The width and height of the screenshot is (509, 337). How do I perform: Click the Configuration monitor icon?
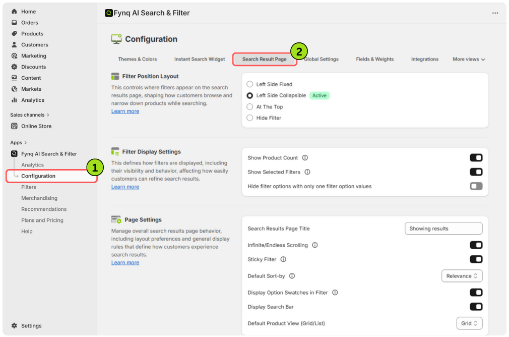(x=116, y=39)
